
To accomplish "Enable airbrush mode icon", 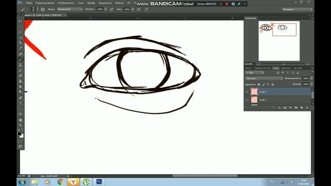I will (139, 9).
